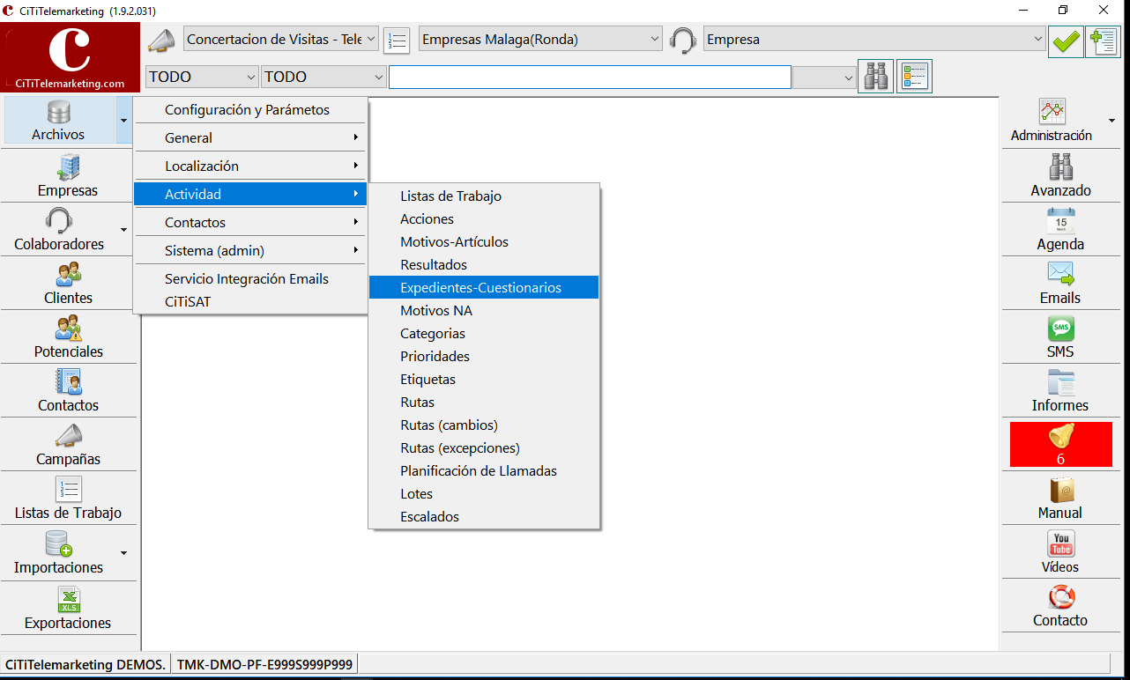Click the add new record icon
Screen dimensions: 1130x680
point(1103,41)
